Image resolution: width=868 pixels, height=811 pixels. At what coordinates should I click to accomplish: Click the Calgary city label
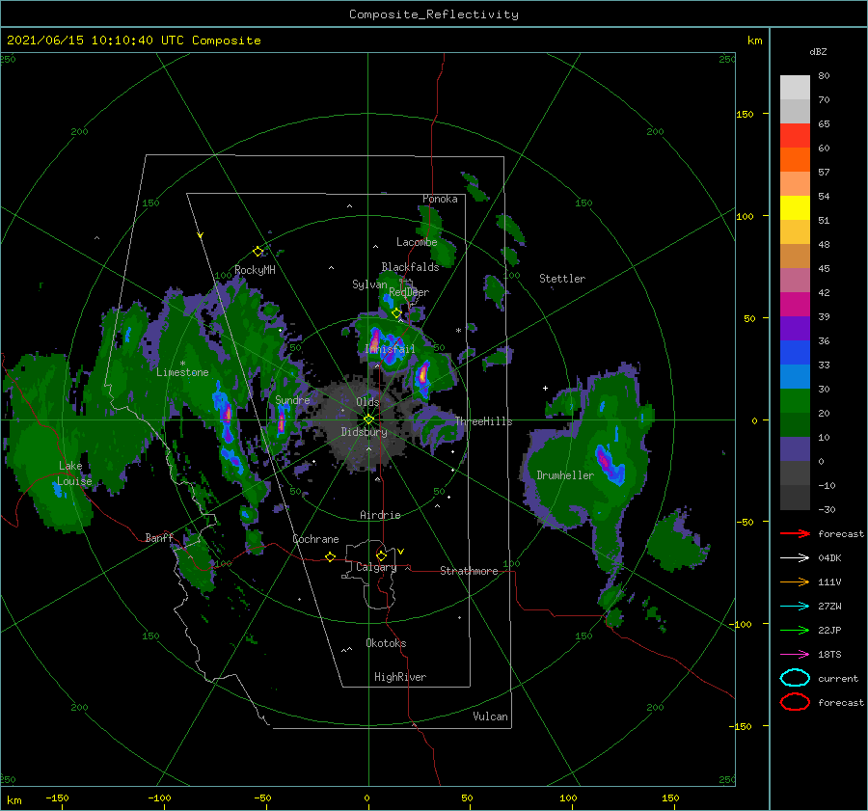tap(376, 567)
